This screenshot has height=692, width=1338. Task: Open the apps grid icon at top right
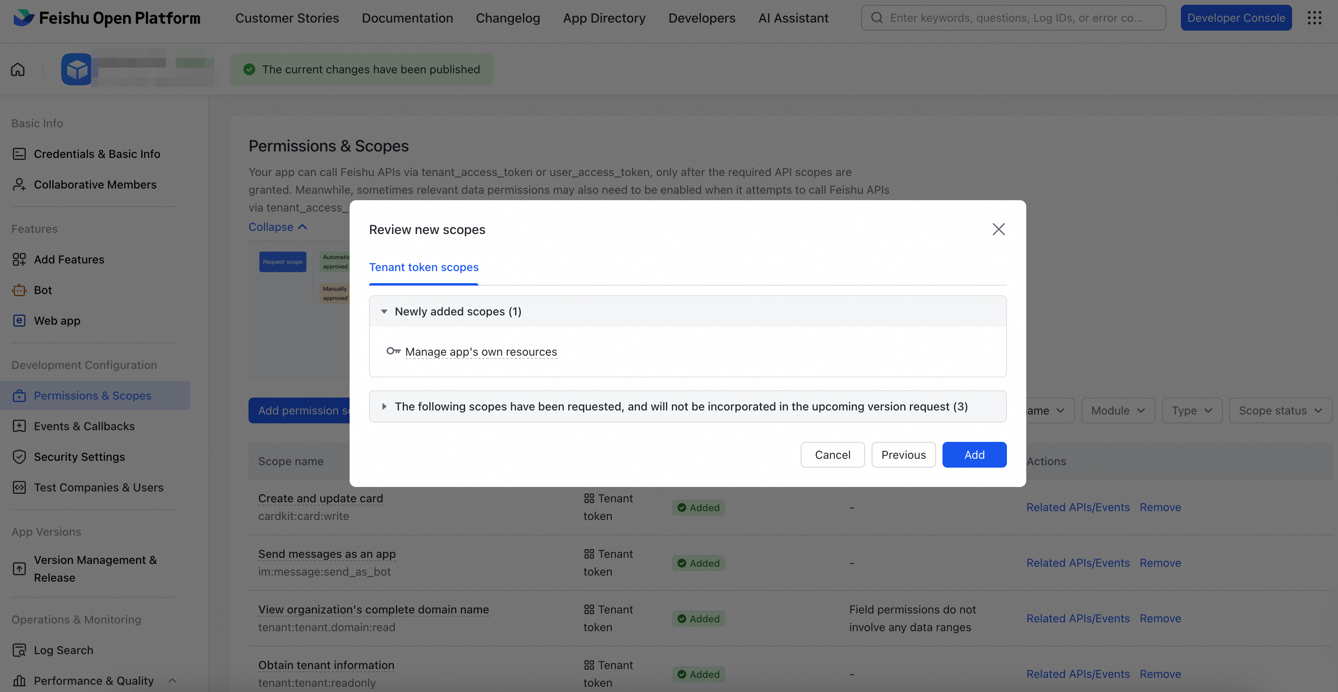click(1314, 18)
